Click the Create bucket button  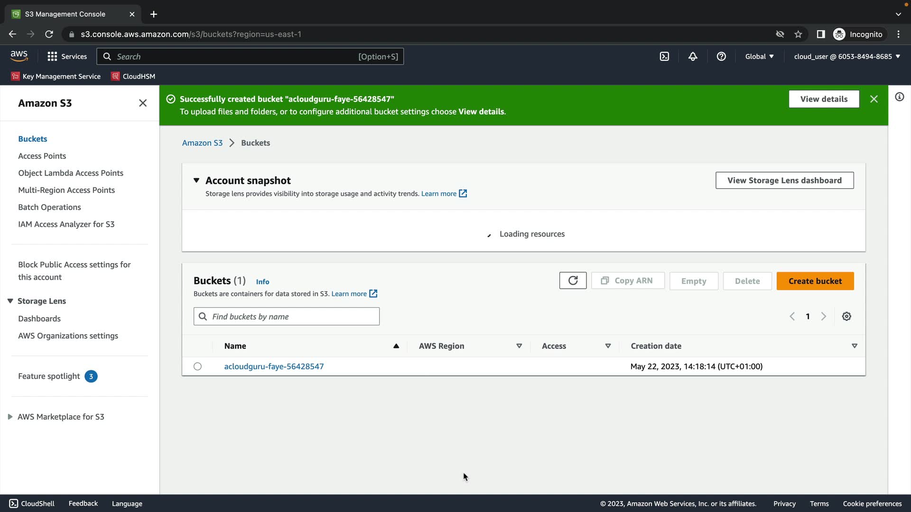tap(815, 281)
